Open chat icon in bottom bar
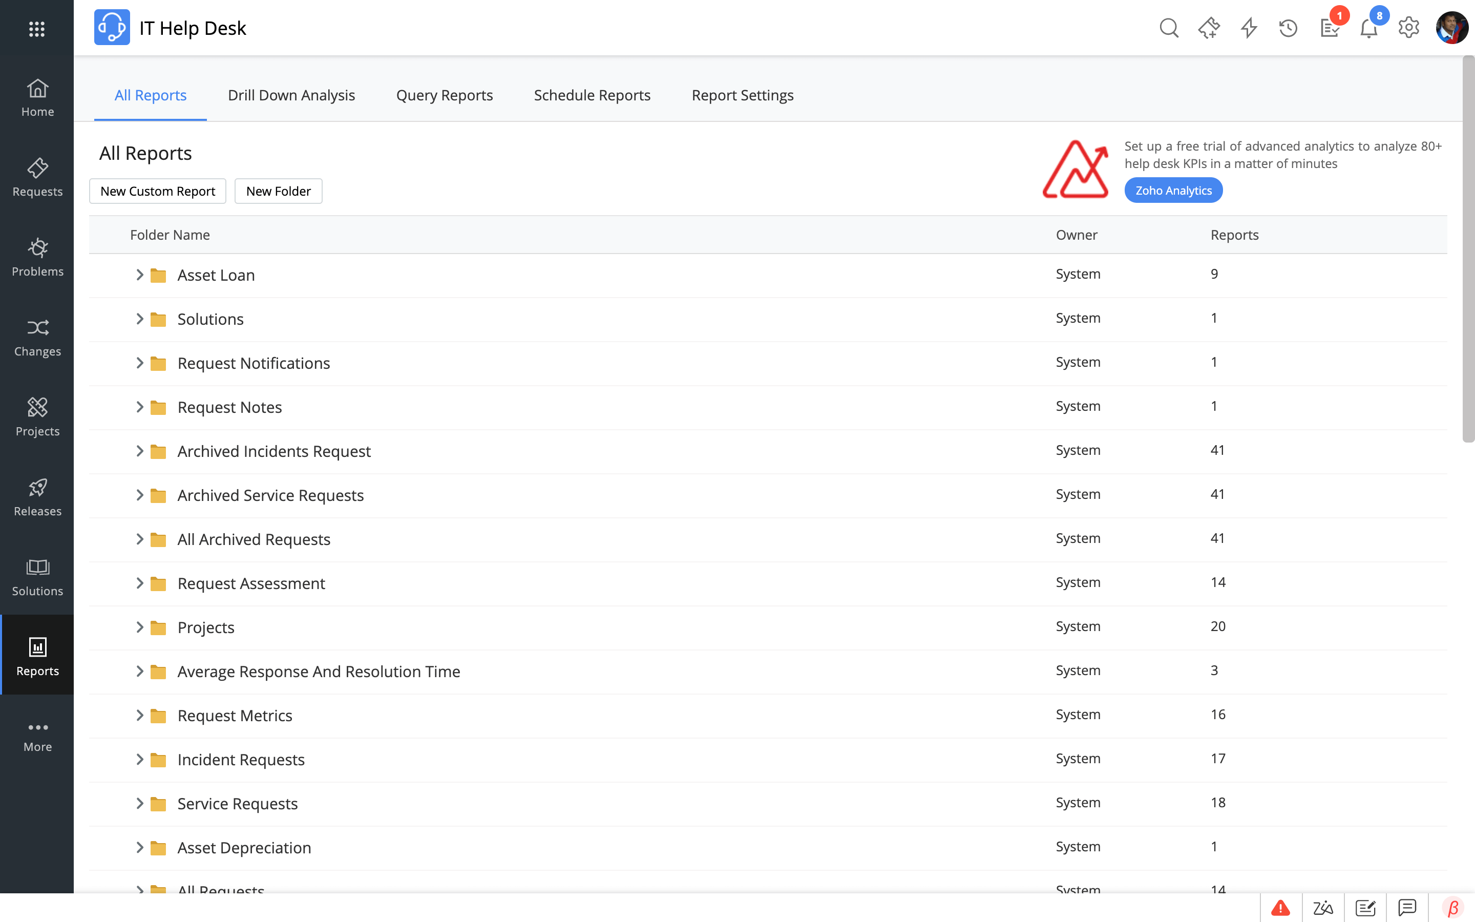Screen dimensions: 1475x922 click(1407, 908)
